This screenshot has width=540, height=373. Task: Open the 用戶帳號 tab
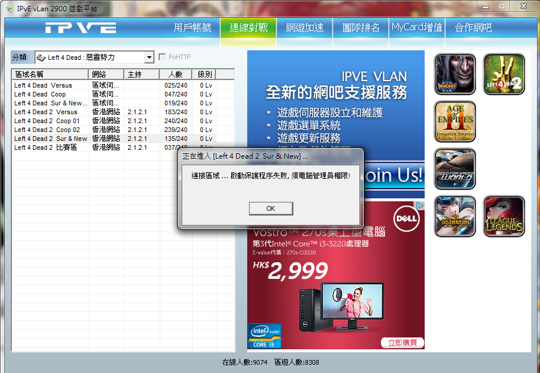192,28
